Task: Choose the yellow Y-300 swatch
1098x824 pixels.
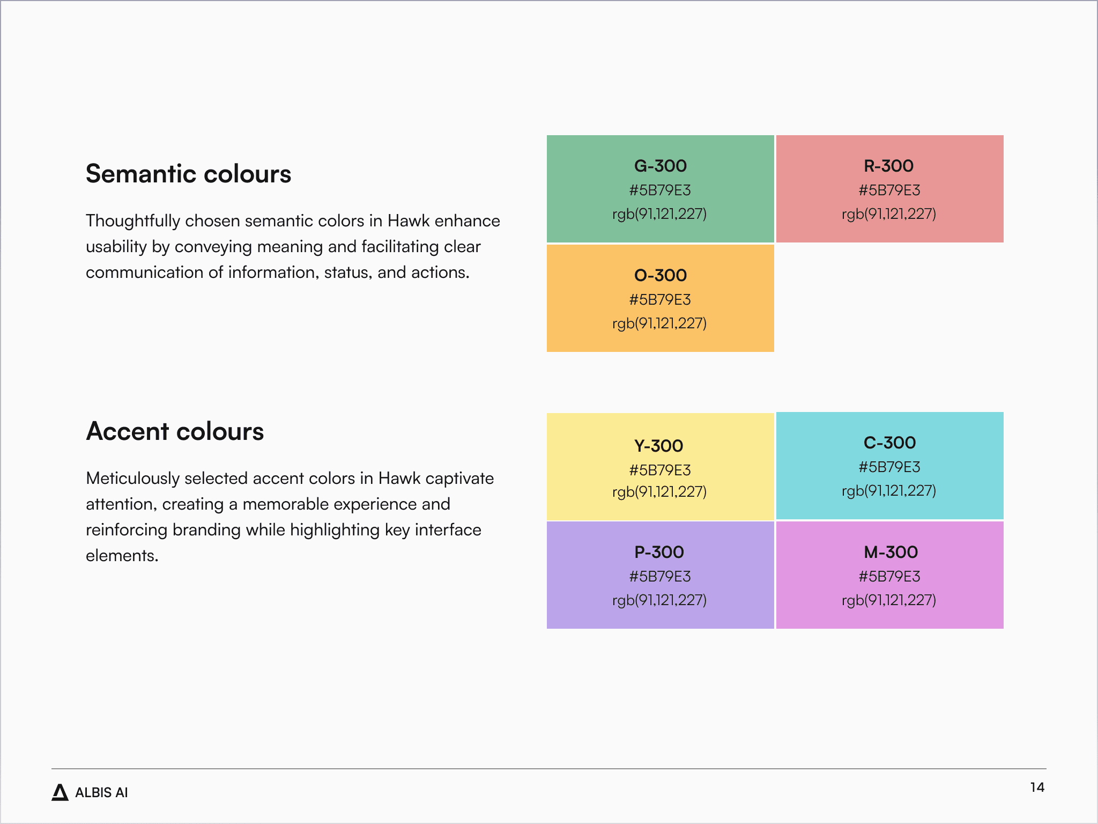Action: [660, 466]
